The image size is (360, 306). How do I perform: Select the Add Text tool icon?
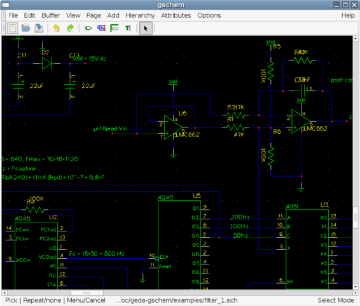tap(128, 28)
